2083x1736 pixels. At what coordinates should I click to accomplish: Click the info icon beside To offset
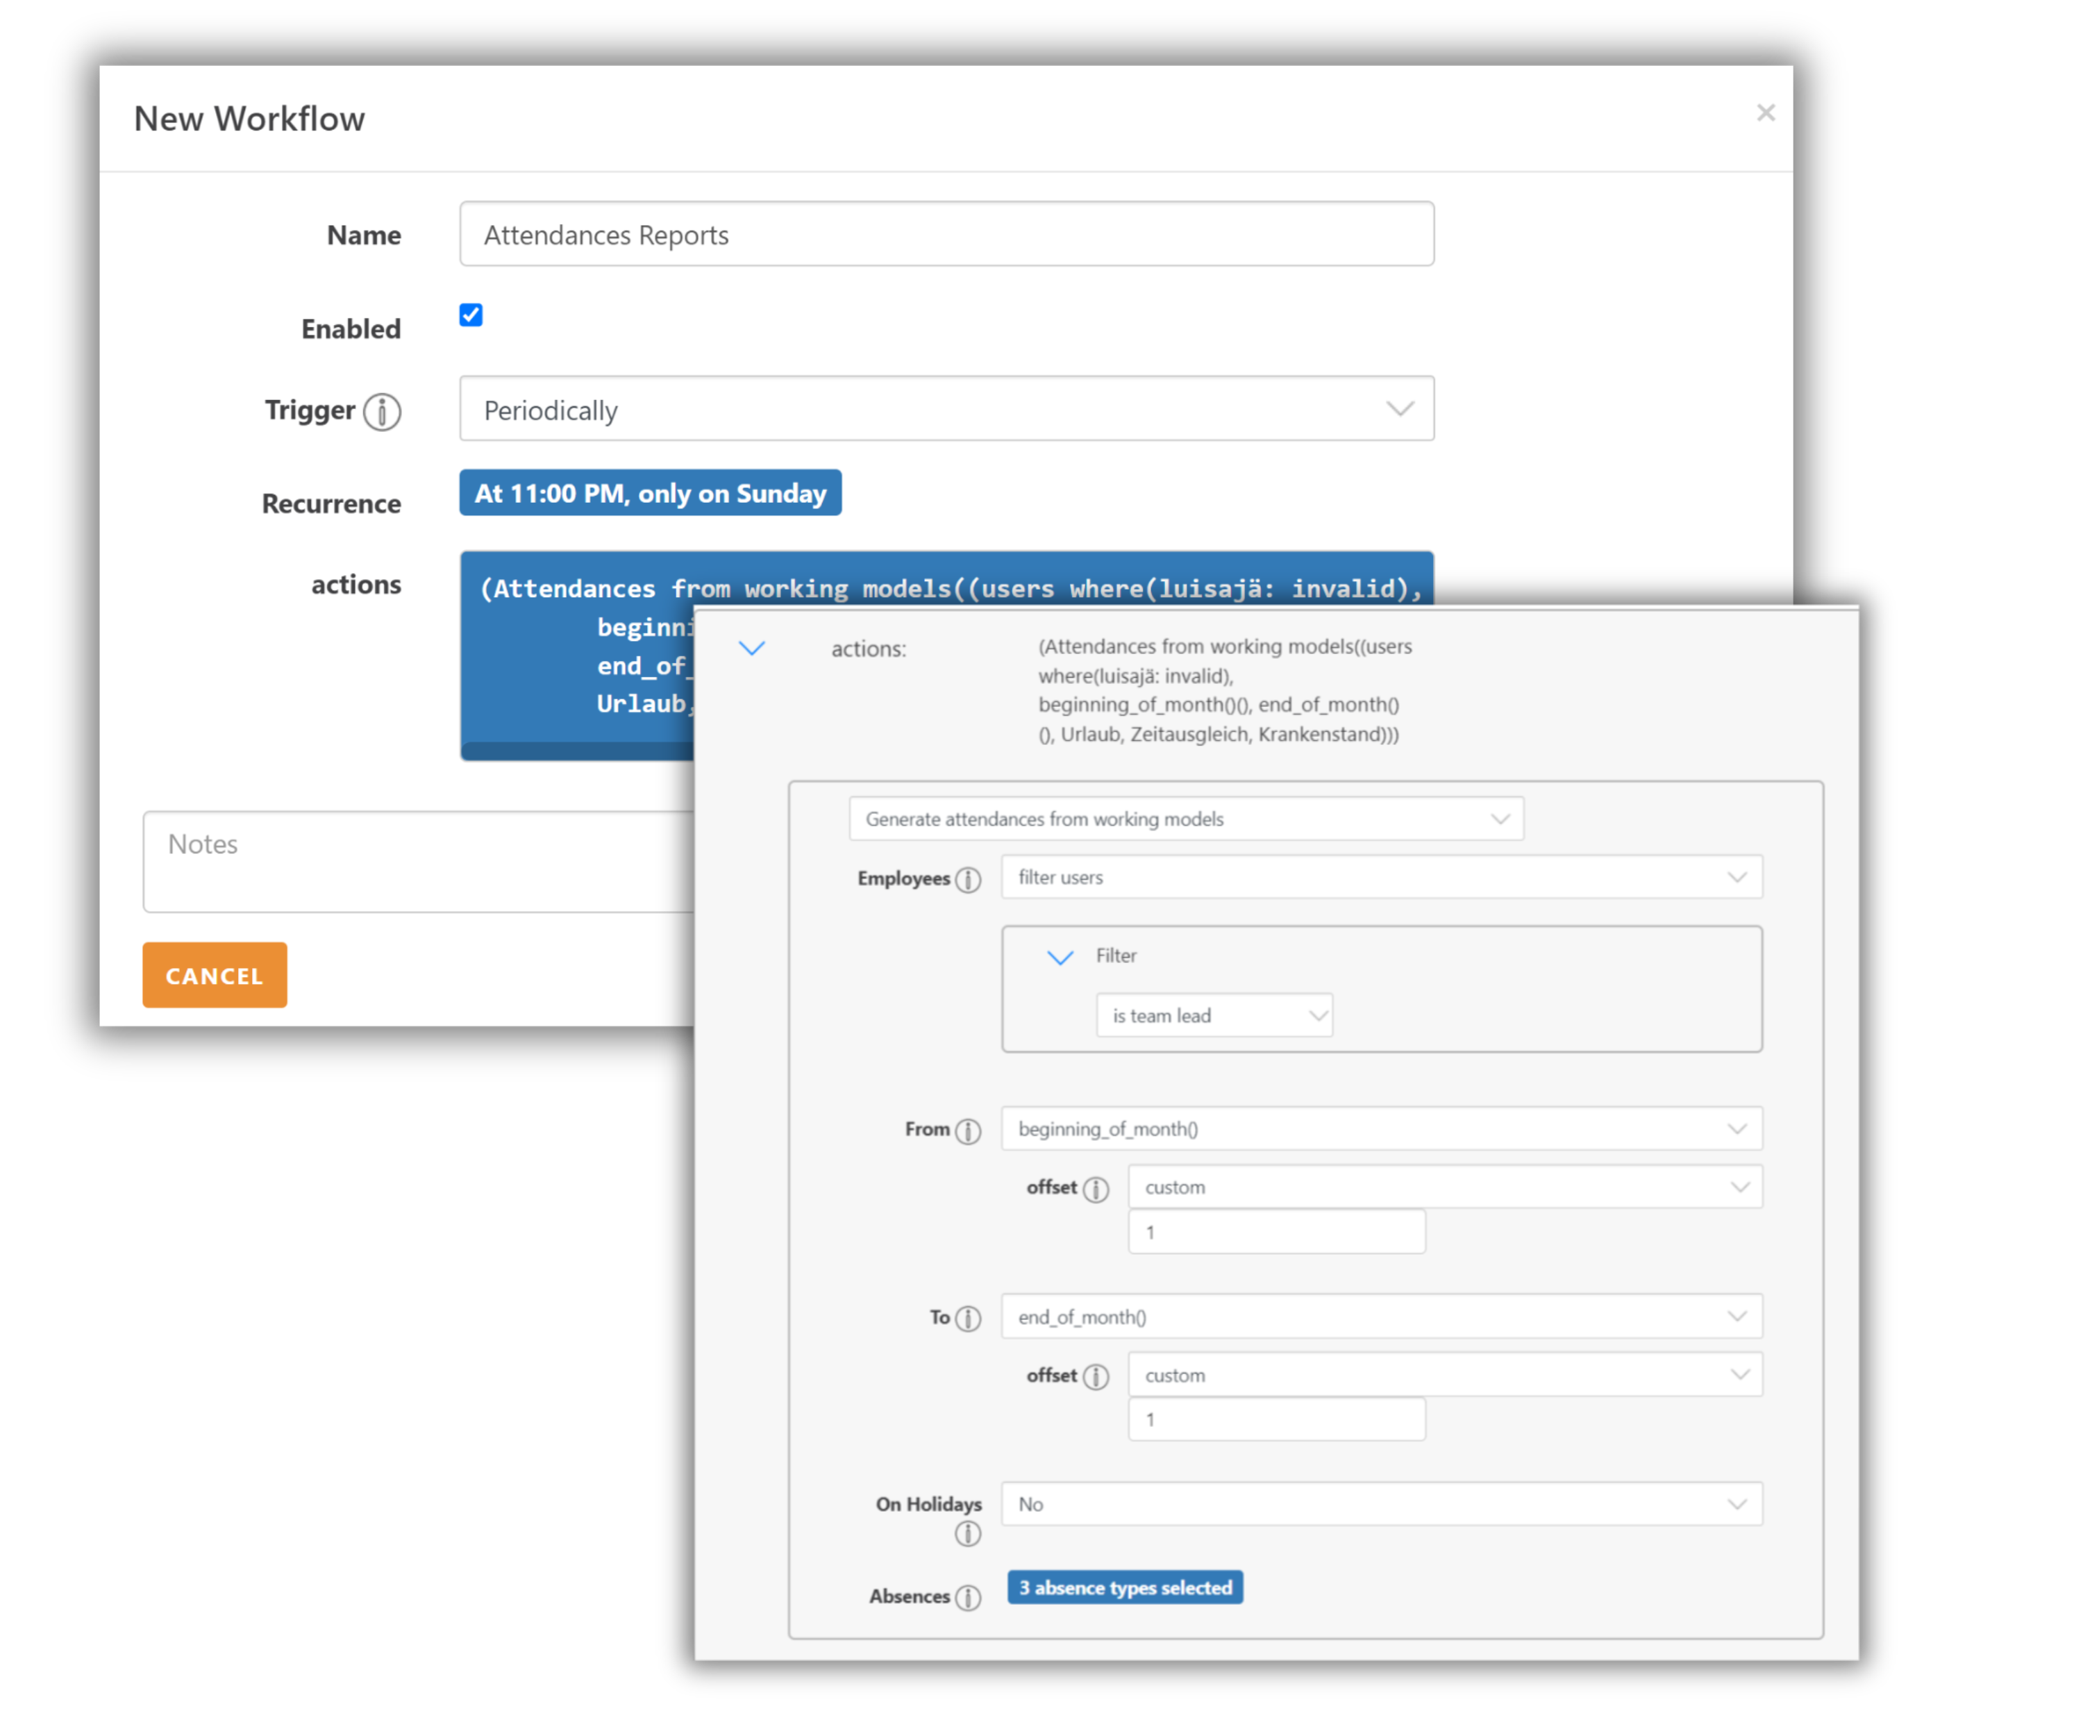[1095, 1376]
